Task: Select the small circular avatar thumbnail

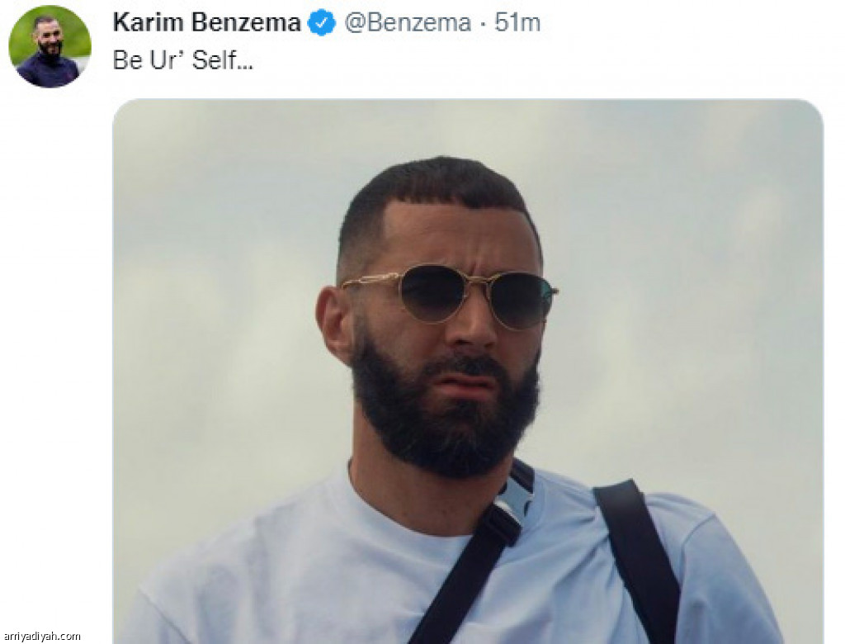Action: point(50,47)
